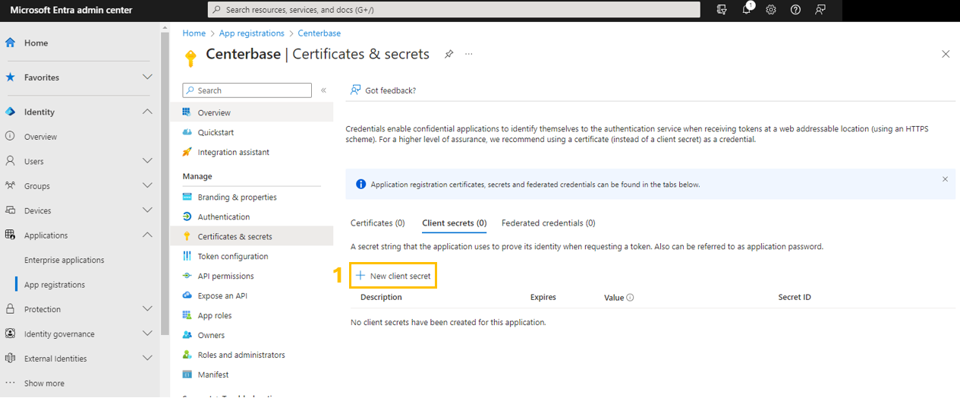Click Show more in left sidebar
The image size is (960, 398).
[x=44, y=384]
